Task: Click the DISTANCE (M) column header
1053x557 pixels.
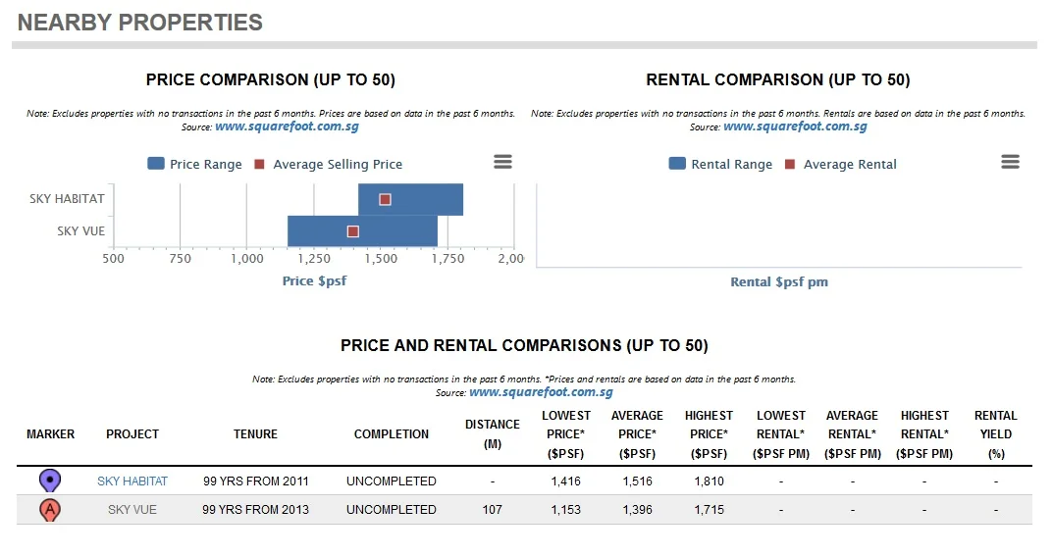Action: 493,434
